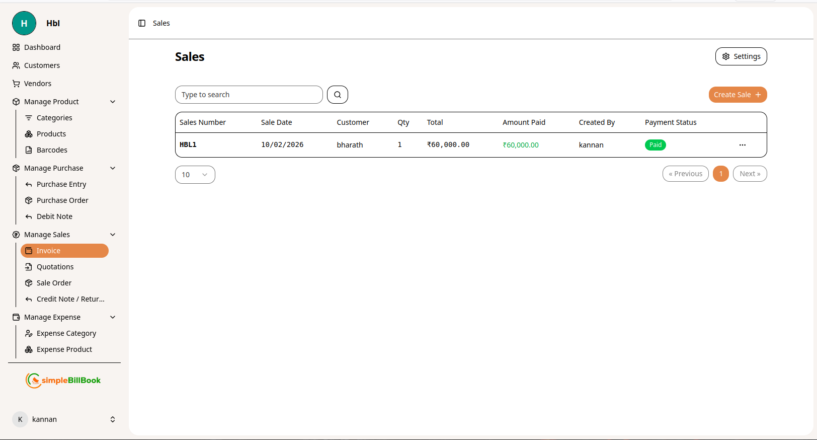Collapse the Manage Expense section chevron
The image size is (817, 440).
click(113, 317)
